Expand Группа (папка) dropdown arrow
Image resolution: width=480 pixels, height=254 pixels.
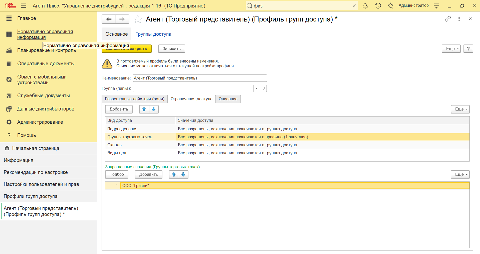coord(257,88)
